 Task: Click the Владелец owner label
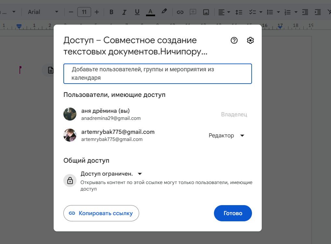click(234, 114)
